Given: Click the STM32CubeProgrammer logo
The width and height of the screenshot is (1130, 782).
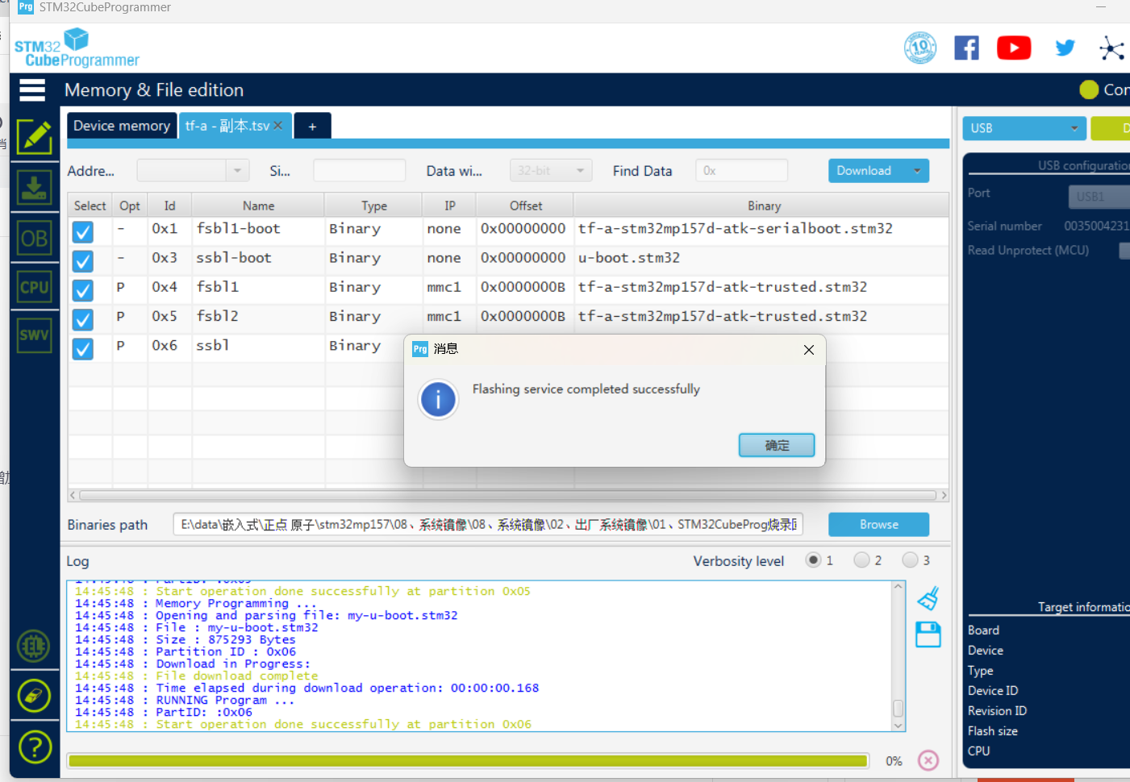Looking at the screenshot, I should pyautogui.click(x=77, y=48).
